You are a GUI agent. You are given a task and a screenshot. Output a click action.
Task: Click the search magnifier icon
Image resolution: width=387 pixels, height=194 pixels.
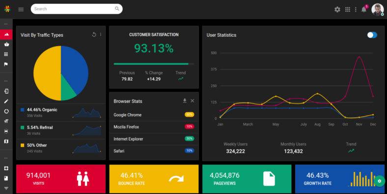coord(117,9)
